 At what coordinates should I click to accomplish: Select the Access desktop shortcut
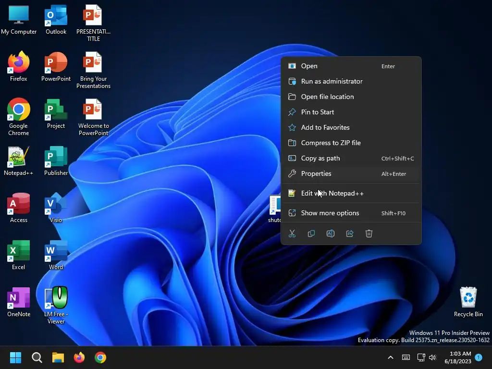19,208
